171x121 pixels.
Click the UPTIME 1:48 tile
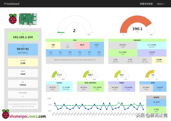pos(23,62)
